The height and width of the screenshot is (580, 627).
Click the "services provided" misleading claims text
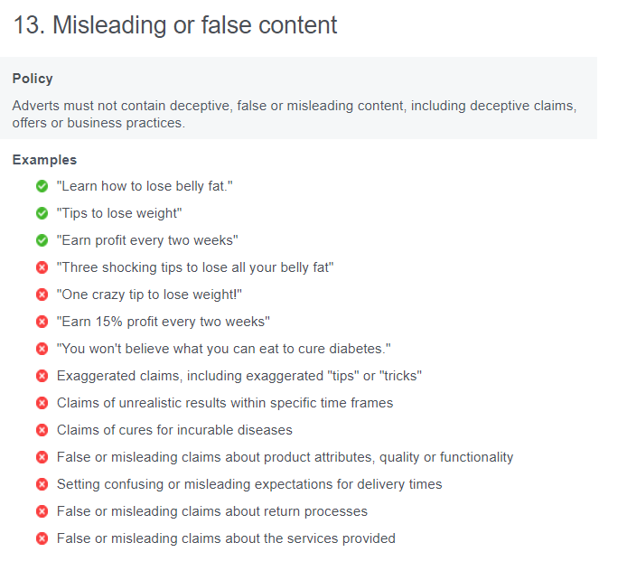(226, 538)
